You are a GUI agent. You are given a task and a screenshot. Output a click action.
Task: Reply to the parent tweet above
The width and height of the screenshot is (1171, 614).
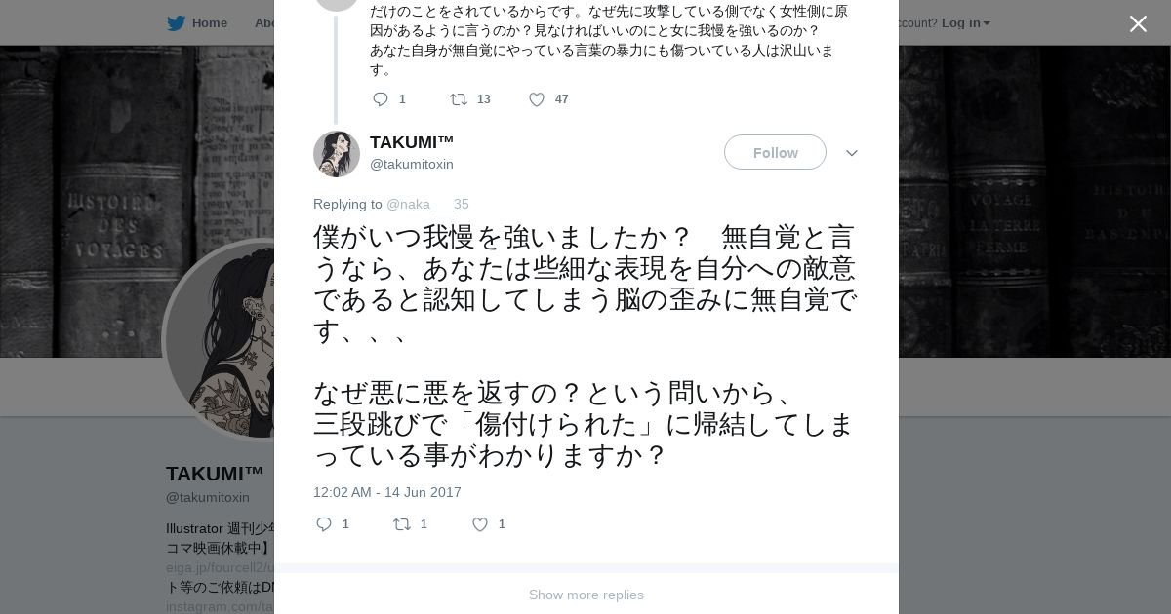click(381, 99)
